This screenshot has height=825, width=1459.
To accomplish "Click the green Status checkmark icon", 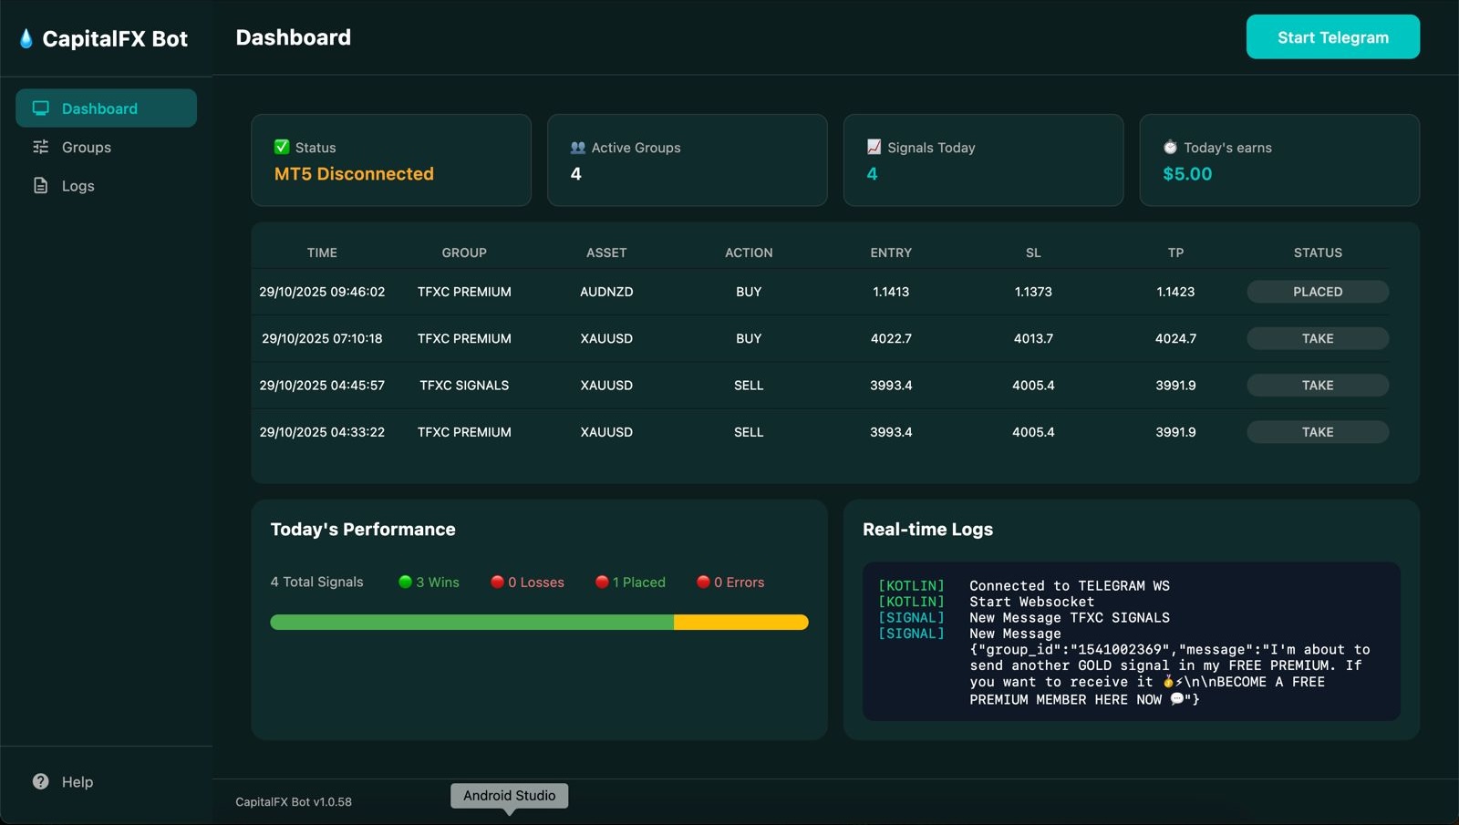I will coord(281,146).
